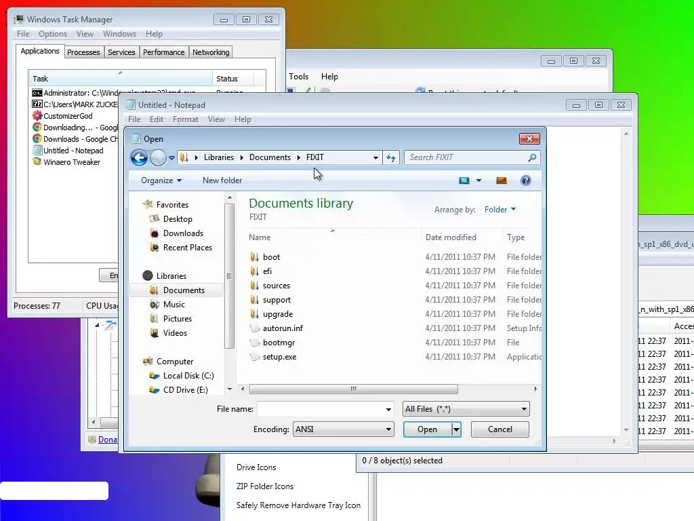Select Computer in navigation pane
Image resolution: width=694 pixels, height=521 pixels.
(x=174, y=362)
